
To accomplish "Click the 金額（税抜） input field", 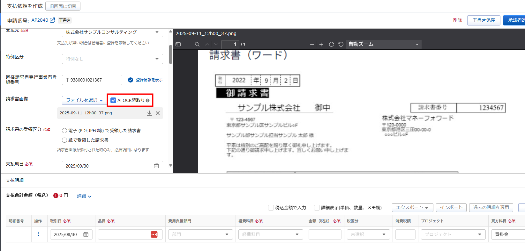I will [325, 234].
